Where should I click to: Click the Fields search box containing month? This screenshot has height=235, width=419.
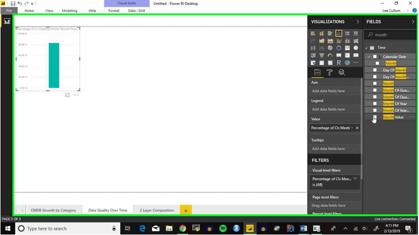click(390, 35)
